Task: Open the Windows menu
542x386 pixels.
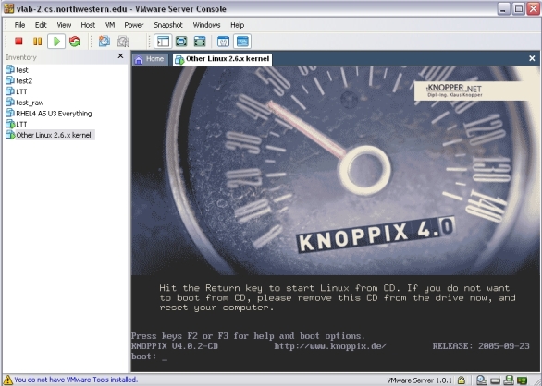Action: (206, 25)
